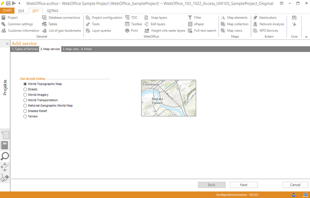Viewport: 310px width, 198px height.
Task: Collapse the ribbon with the chevron arrow
Action: 306,36
